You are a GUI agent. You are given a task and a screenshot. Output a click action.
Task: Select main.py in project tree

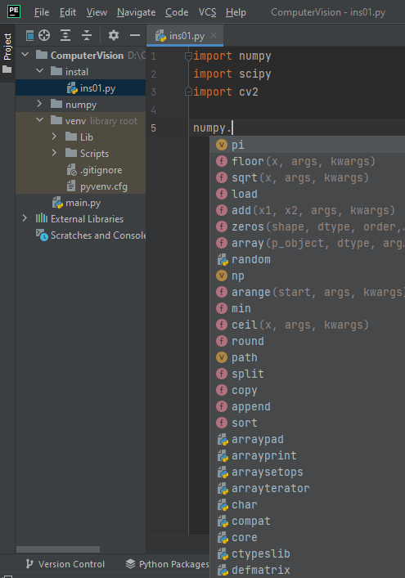point(80,203)
